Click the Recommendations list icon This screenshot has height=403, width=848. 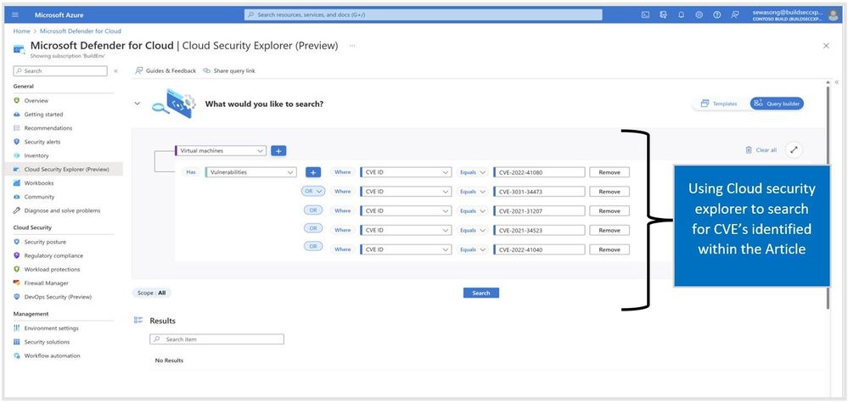point(17,128)
